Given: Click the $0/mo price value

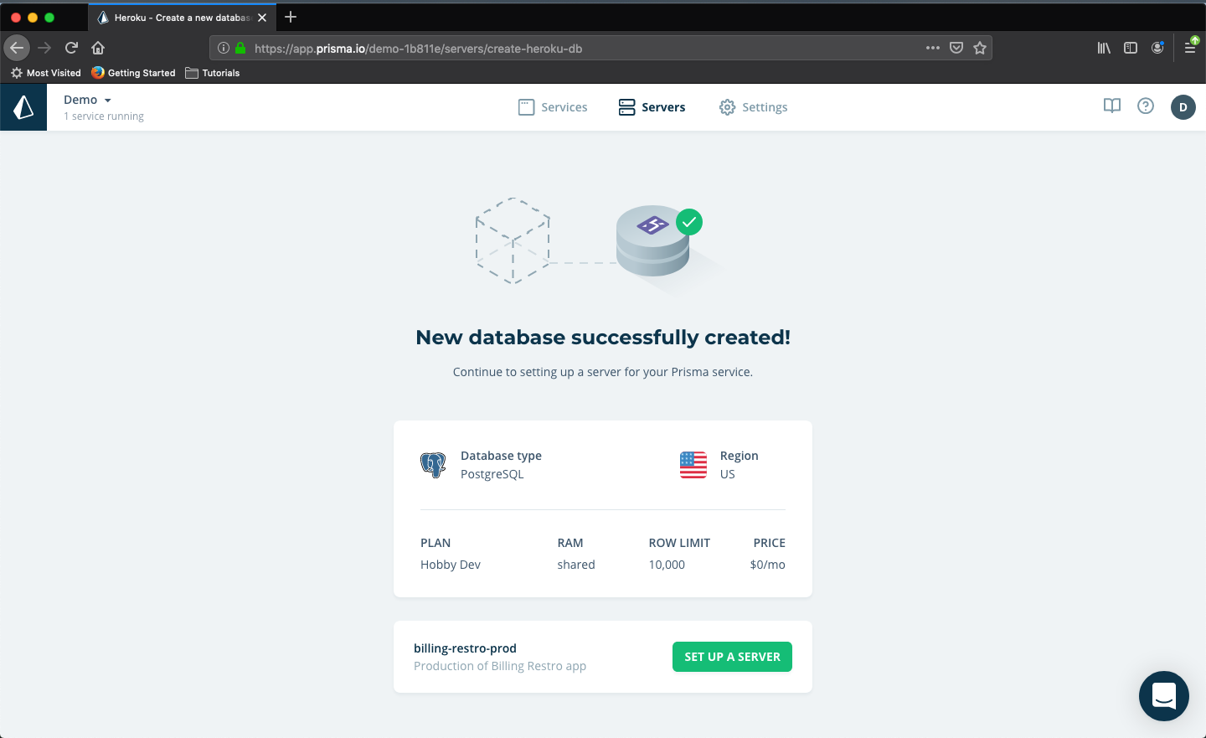Looking at the screenshot, I should 767,565.
